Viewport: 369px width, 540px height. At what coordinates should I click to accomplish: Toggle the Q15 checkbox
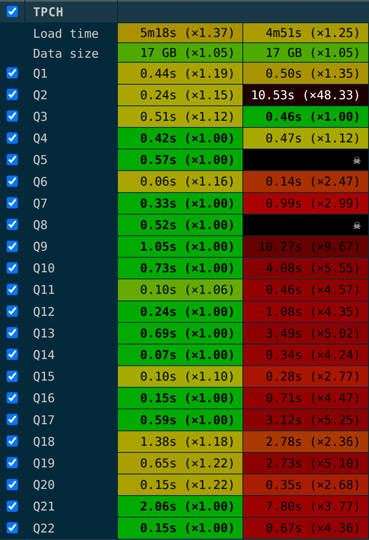click(12, 376)
